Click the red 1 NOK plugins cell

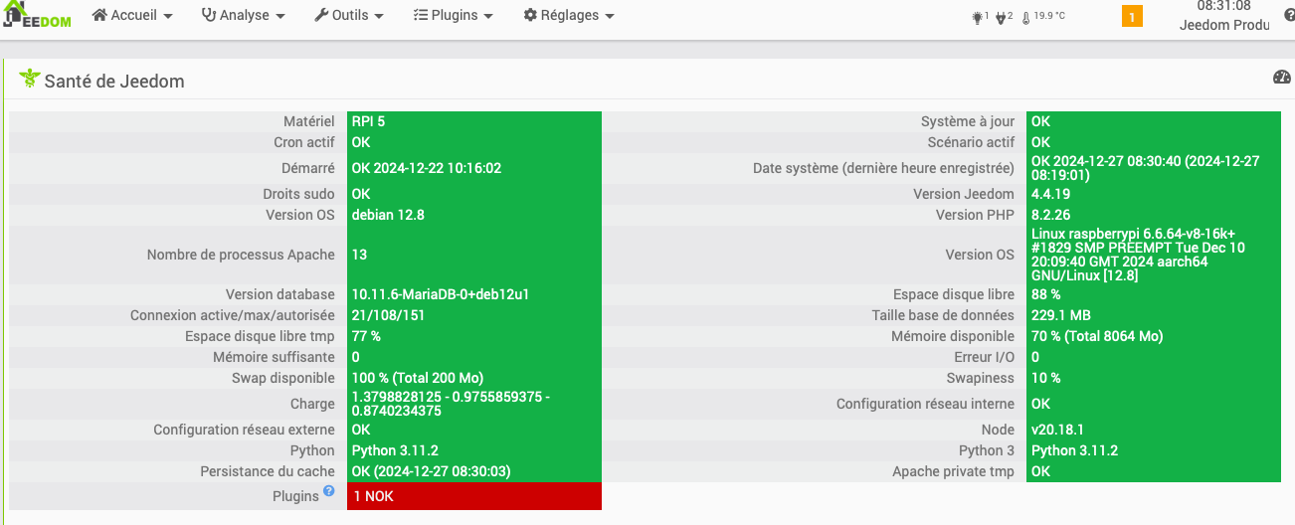(474, 496)
